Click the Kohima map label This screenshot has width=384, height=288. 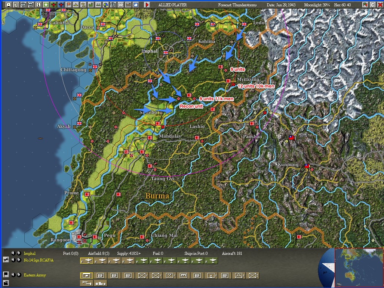point(207,41)
